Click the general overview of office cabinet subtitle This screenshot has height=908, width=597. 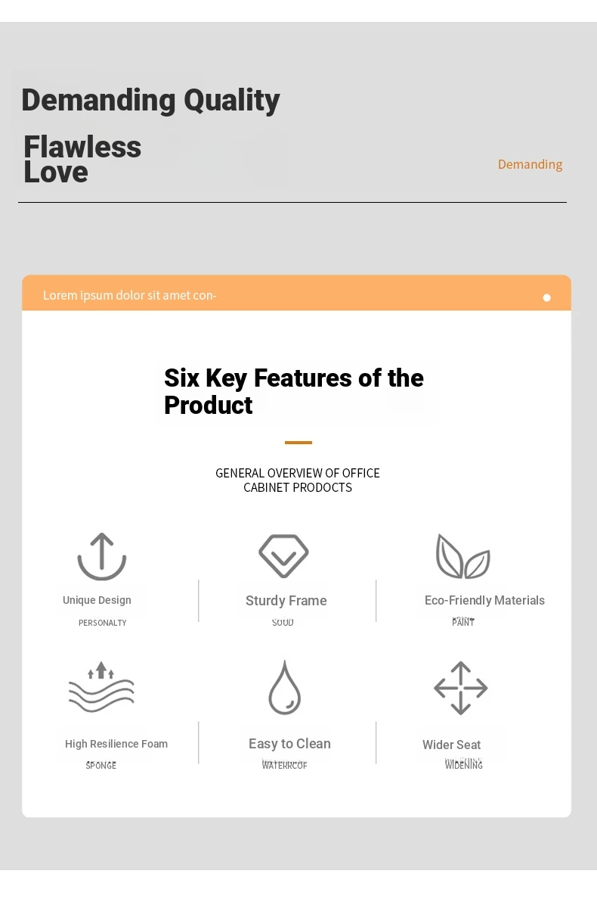pos(298,480)
